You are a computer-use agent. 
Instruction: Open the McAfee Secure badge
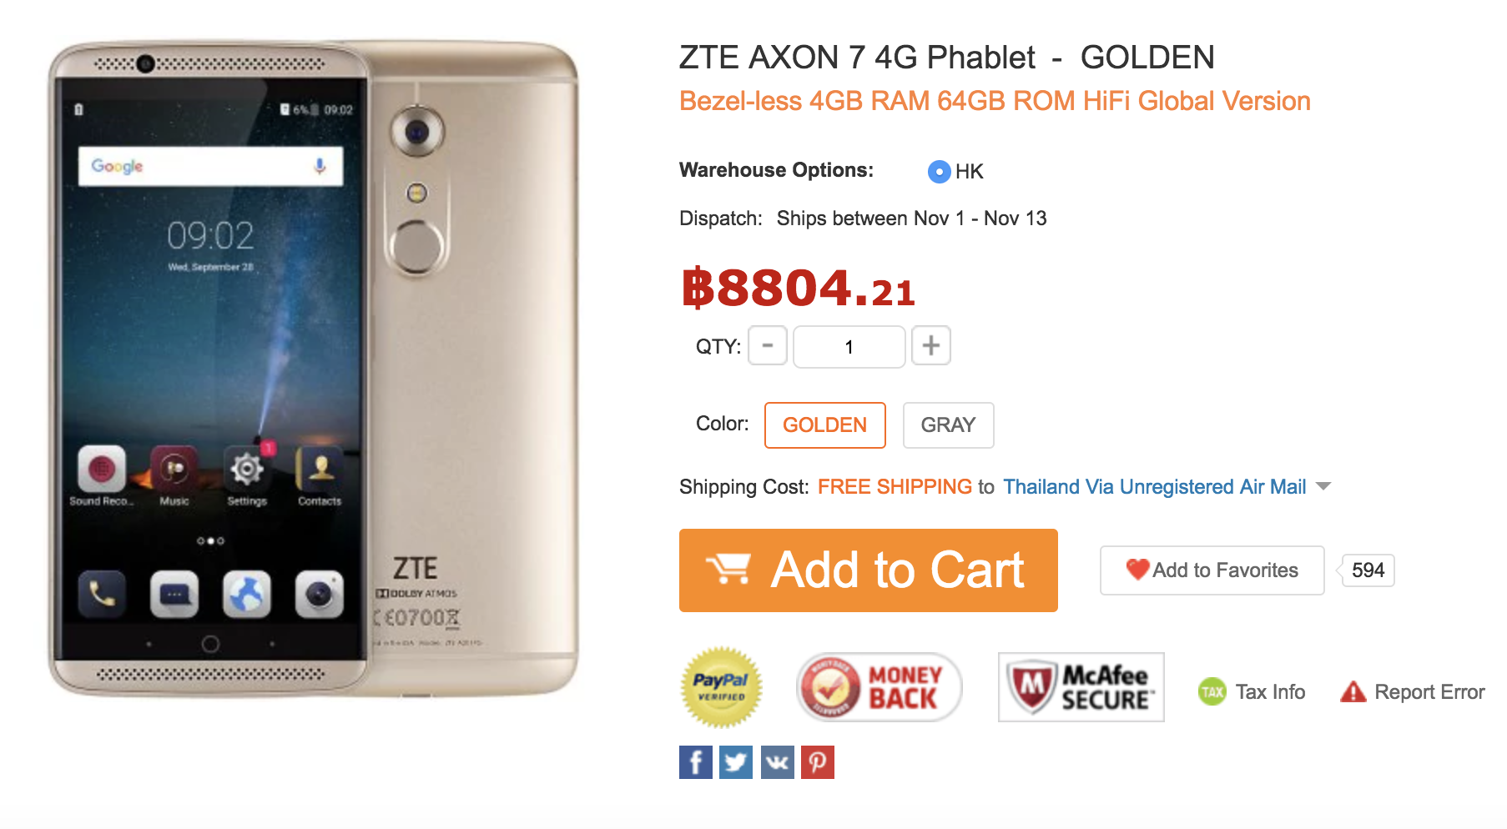[1081, 687]
